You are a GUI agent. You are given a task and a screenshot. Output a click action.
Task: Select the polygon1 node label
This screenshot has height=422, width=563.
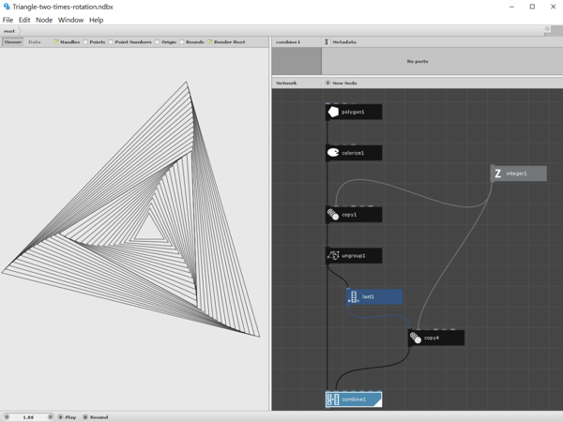(353, 112)
